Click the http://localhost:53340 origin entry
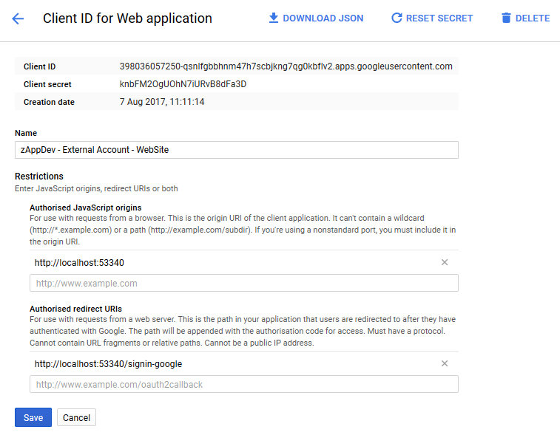Image resolution: width=560 pixels, height=435 pixels. point(79,263)
